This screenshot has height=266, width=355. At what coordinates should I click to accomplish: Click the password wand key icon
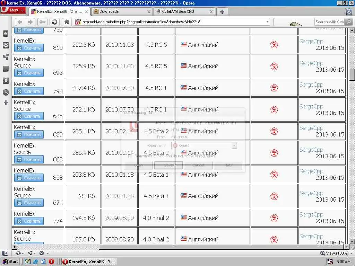click(42, 22)
